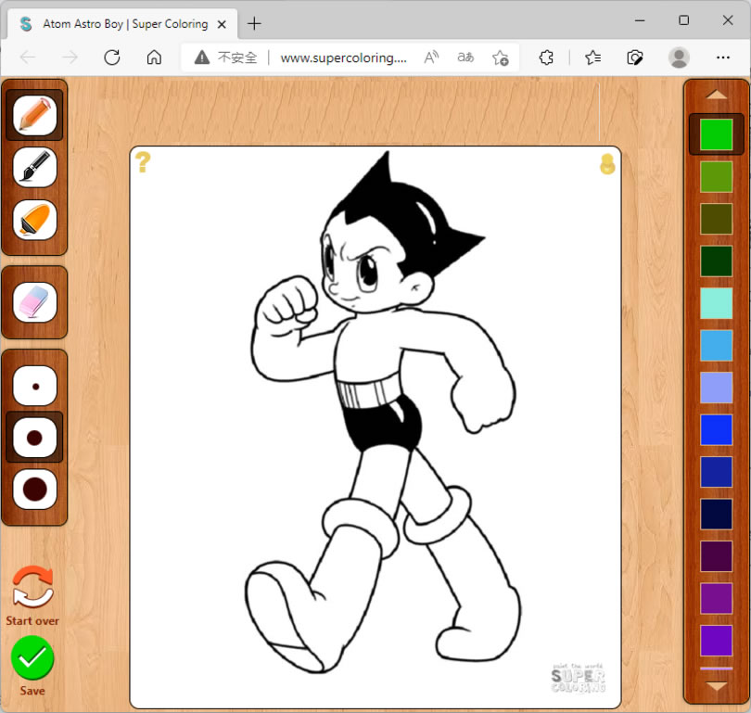Select the black ink brush tool
751x713 pixels.
(x=34, y=167)
